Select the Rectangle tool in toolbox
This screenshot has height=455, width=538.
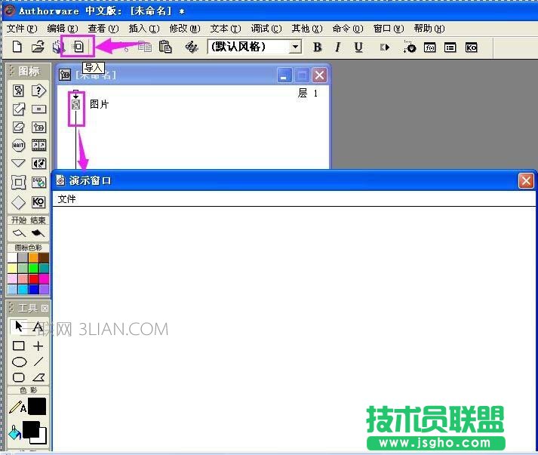[x=19, y=346]
